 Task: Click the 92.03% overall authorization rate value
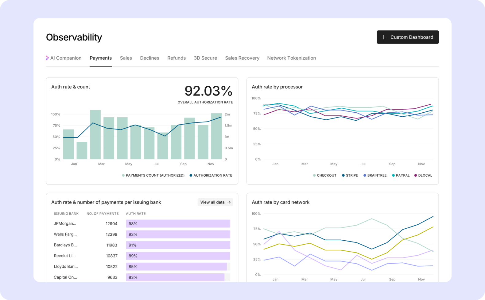tap(208, 91)
